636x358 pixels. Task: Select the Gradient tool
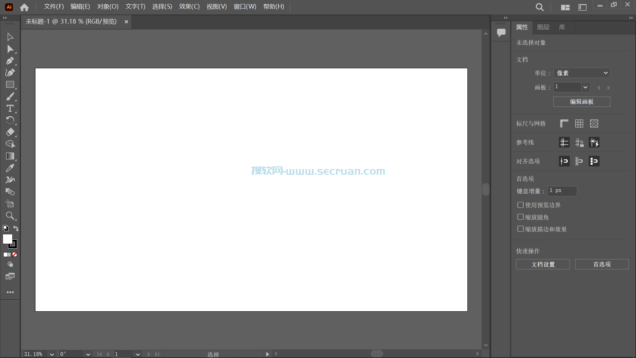coord(10,156)
